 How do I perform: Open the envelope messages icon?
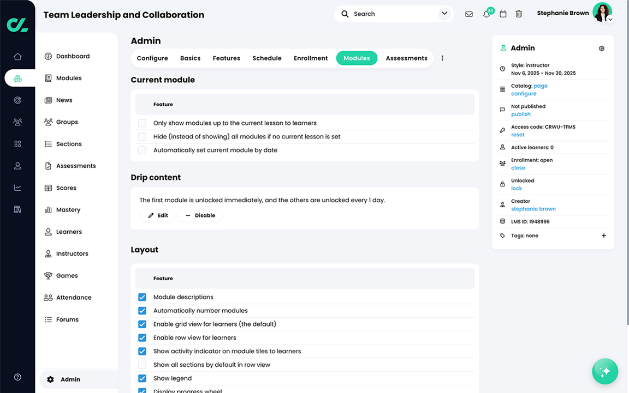(x=468, y=14)
